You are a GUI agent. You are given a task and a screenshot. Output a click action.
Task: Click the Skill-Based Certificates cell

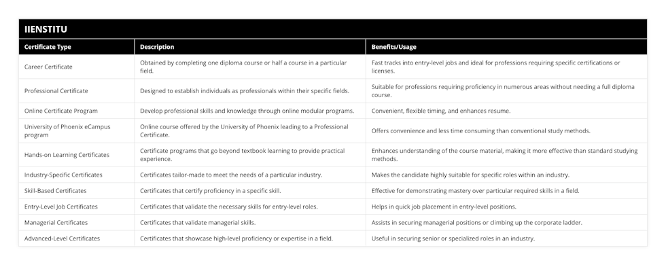tap(76, 191)
